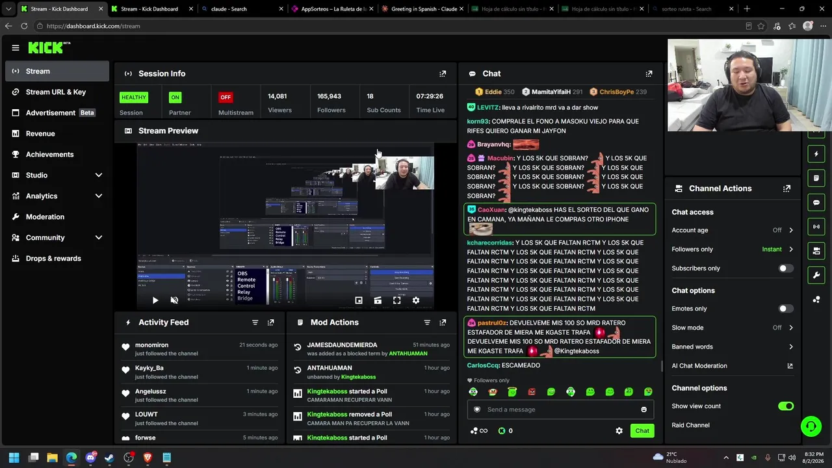Open the browser tab list dropdown
The image size is (832, 468).
(x=8, y=9)
